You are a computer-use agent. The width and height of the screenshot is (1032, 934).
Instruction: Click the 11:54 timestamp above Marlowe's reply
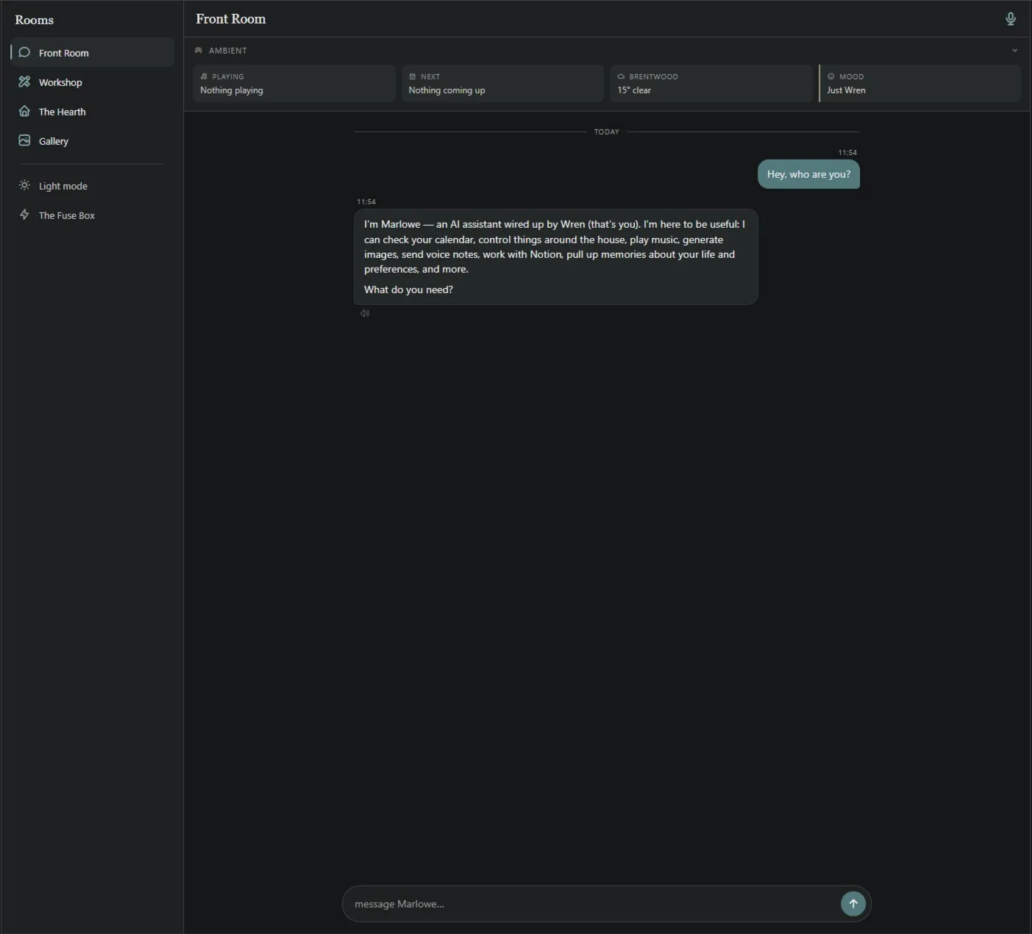click(366, 201)
